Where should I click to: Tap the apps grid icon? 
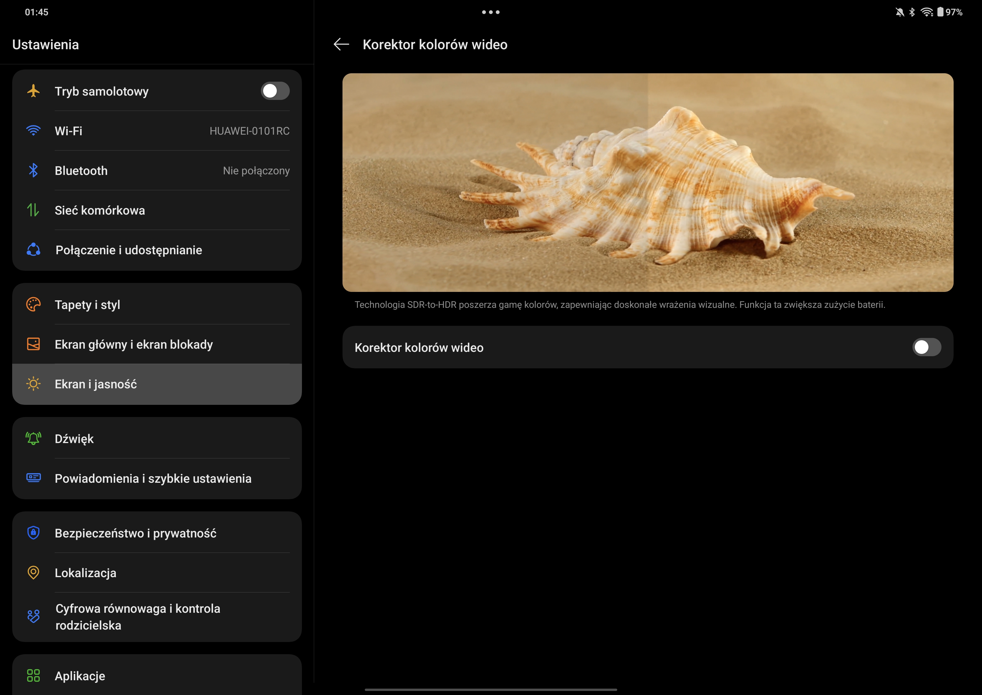33,676
